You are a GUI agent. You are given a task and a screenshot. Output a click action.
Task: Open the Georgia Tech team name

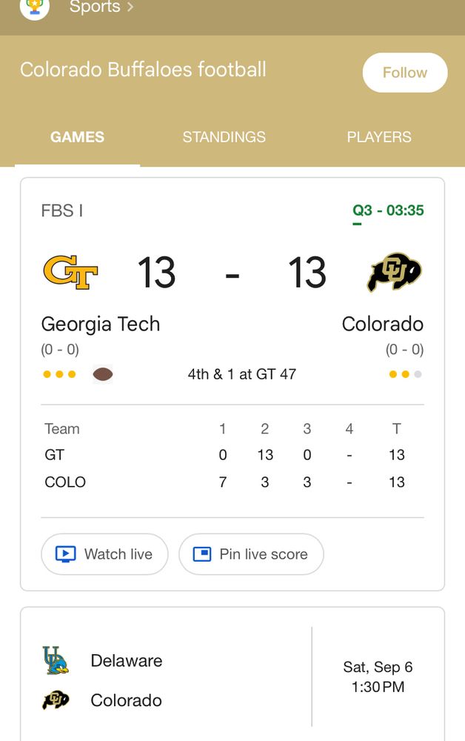[101, 325]
